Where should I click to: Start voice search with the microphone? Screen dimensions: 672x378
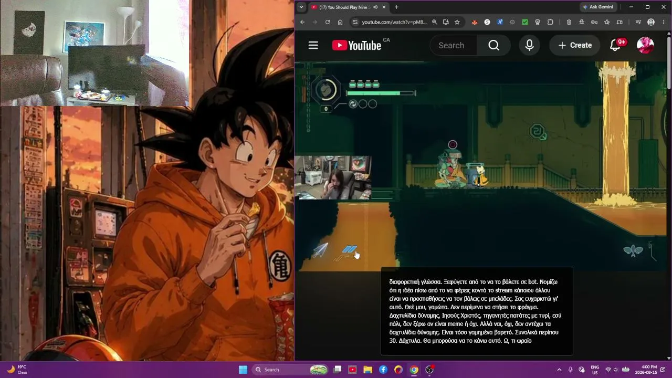click(529, 45)
